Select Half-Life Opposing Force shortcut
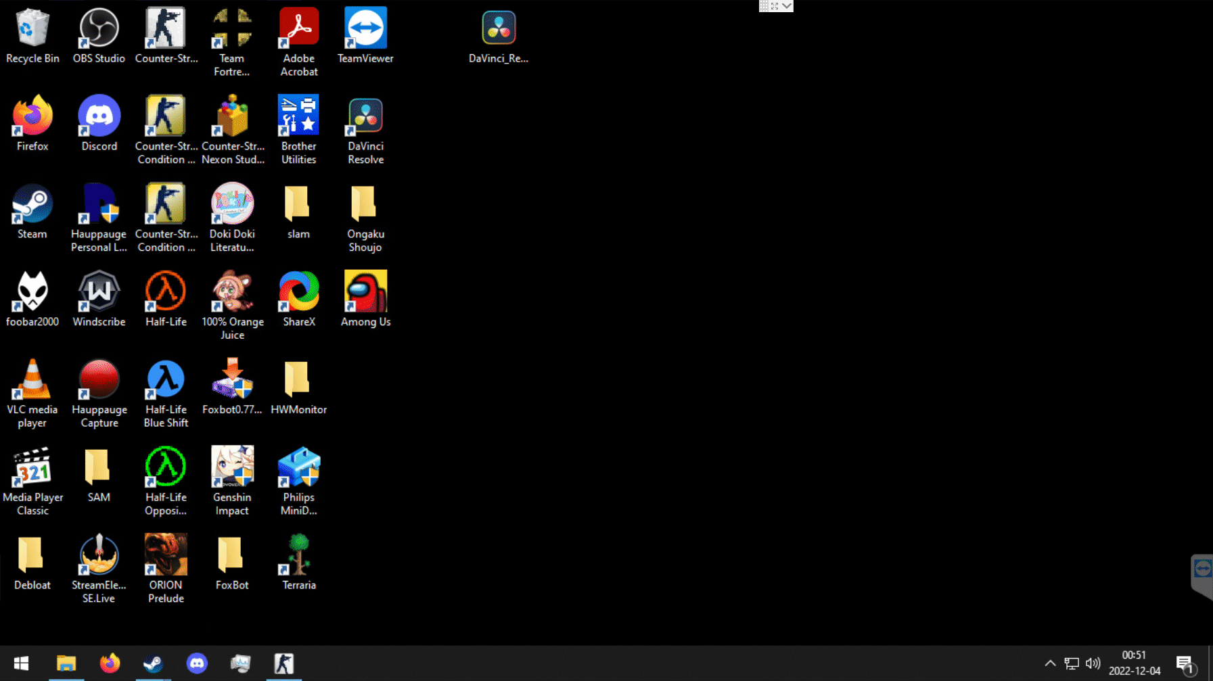 point(166,482)
